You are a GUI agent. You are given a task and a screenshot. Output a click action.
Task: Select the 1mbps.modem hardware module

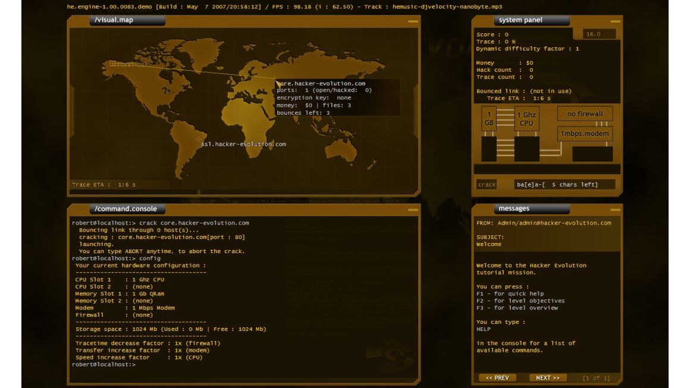[x=585, y=134]
